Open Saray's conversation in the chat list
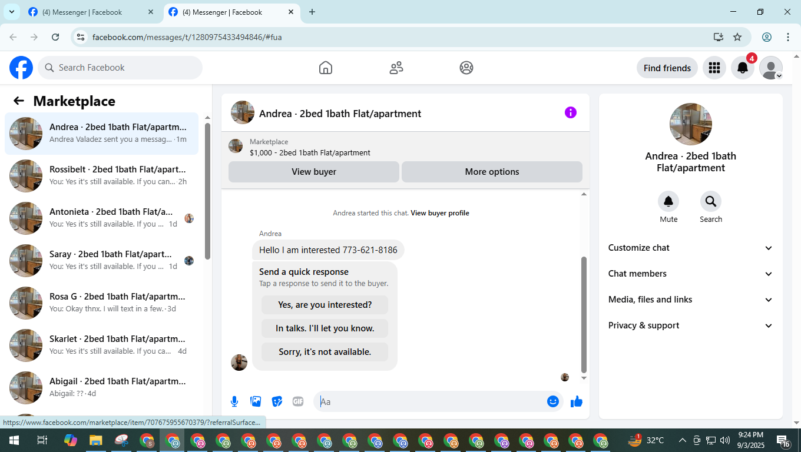 pyautogui.click(x=101, y=261)
